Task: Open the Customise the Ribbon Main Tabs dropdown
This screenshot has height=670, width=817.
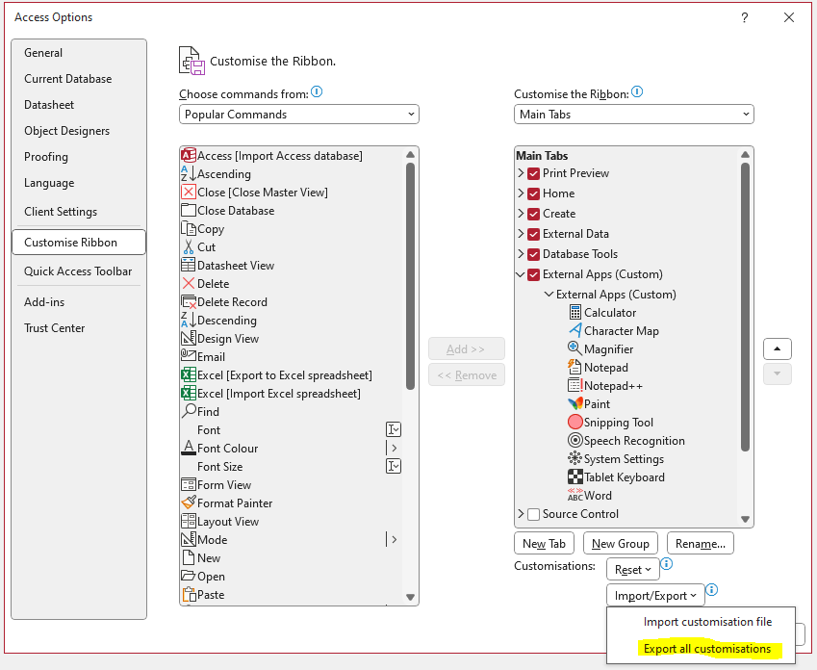Action: click(x=633, y=115)
